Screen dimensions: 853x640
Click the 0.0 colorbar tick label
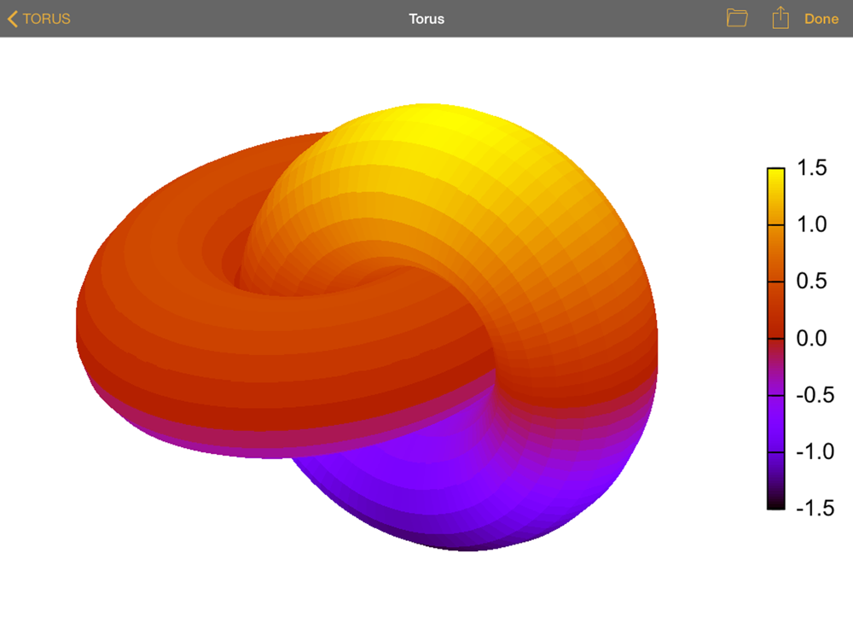(x=810, y=339)
